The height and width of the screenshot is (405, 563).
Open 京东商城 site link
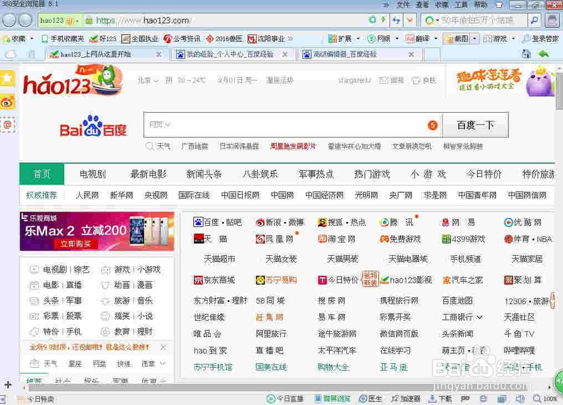214,280
